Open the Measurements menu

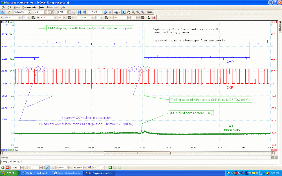pyautogui.click(x=29, y=7)
